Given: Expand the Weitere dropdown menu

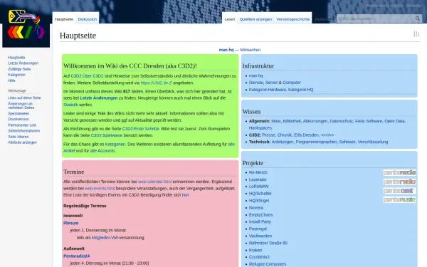Looking at the screenshot, I should 323,19.
